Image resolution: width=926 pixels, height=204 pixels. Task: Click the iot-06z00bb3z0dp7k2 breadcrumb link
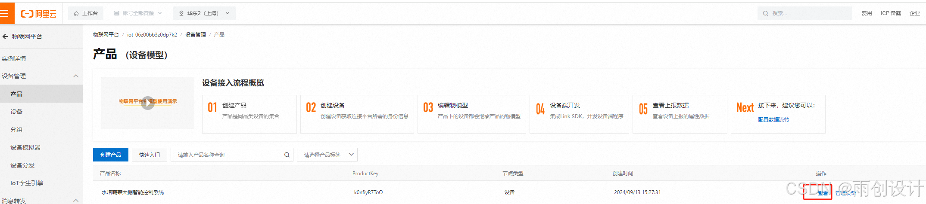point(152,35)
